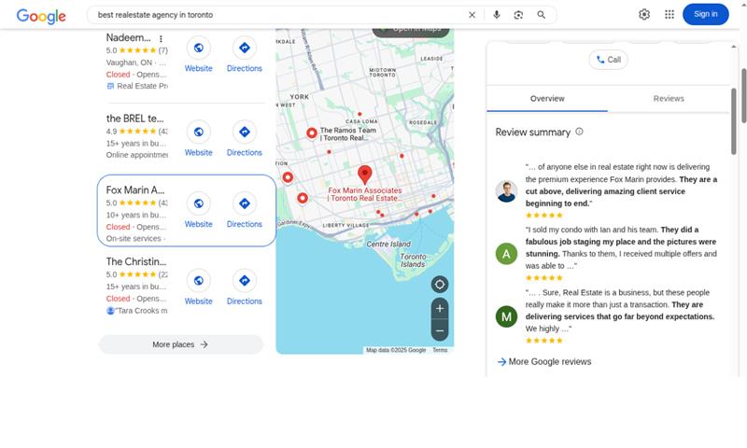This screenshot has width=747, height=448.
Task: Click the Call button
Action: [609, 60]
